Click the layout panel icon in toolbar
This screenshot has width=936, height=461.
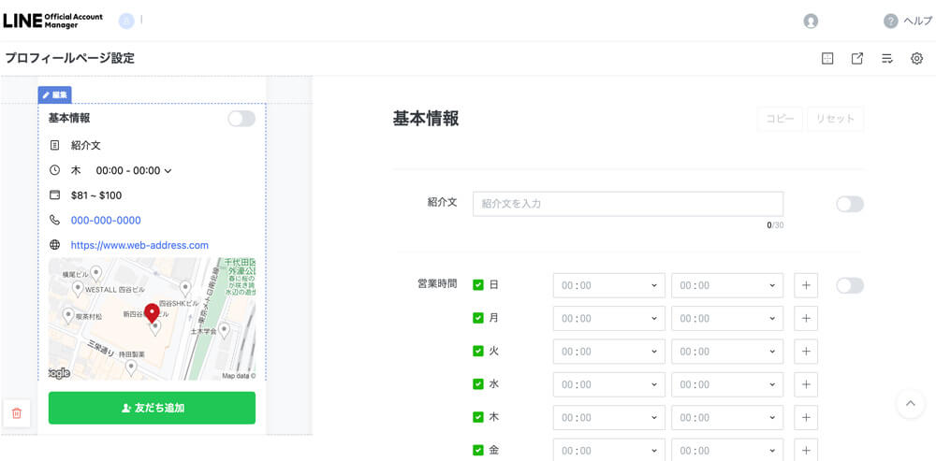826,58
